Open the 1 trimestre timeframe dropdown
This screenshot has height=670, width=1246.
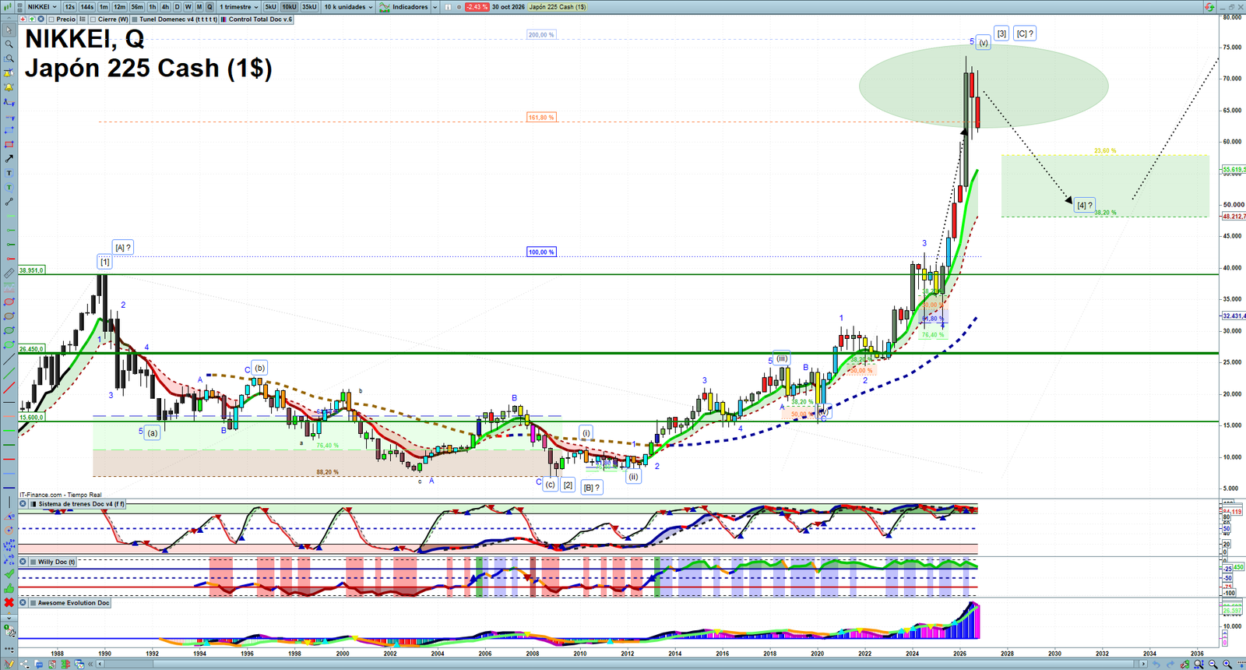click(x=239, y=7)
